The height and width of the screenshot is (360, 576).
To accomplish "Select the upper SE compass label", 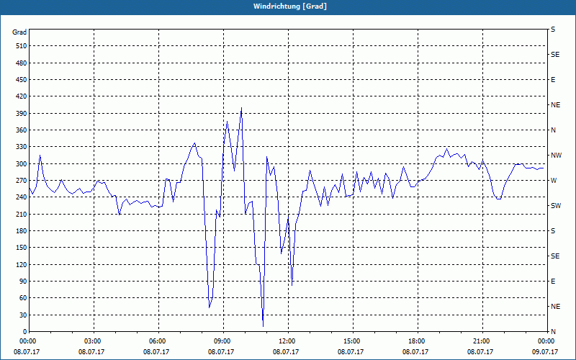I will coord(555,55).
